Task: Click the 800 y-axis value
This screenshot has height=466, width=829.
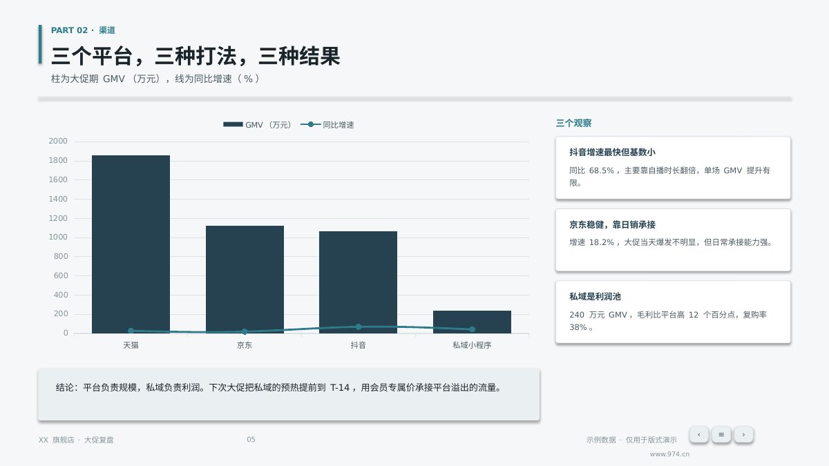Action: [x=61, y=257]
